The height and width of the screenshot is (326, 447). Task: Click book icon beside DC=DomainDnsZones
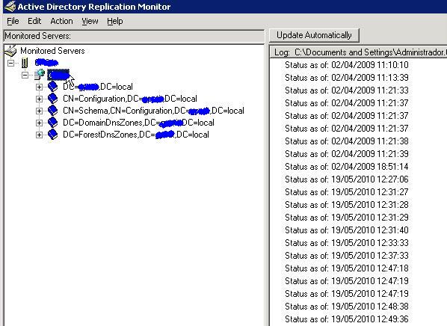(53, 123)
